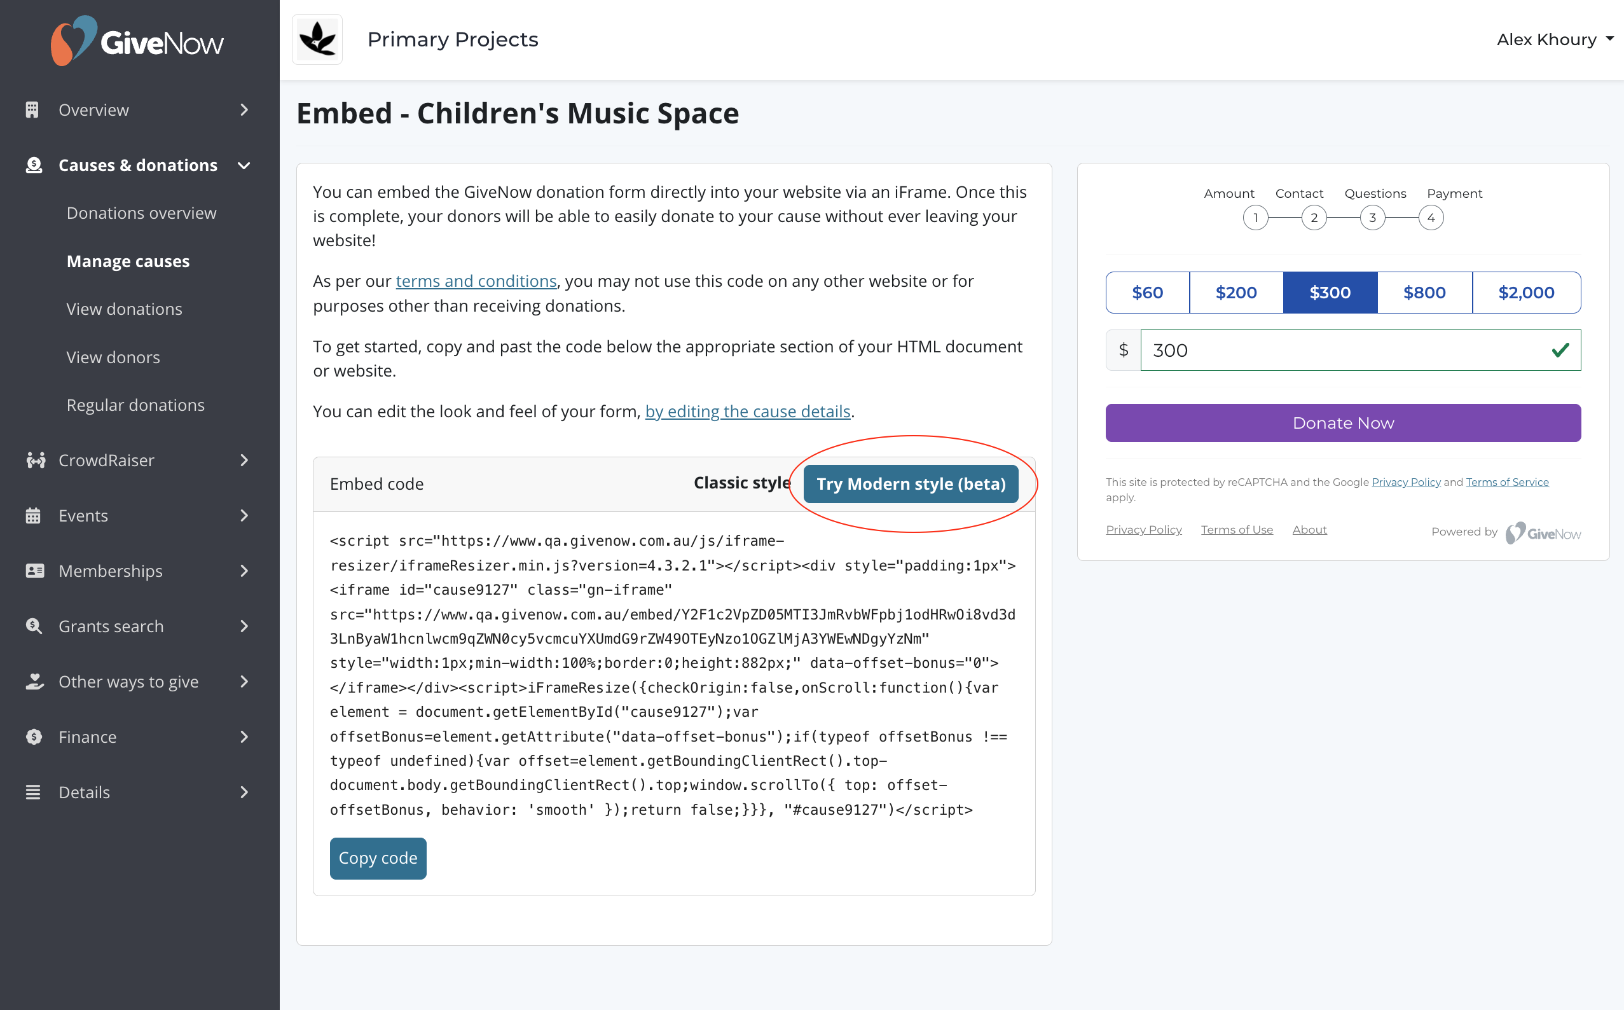Click the Overview building icon
This screenshot has width=1624, height=1010.
click(x=32, y=109)
